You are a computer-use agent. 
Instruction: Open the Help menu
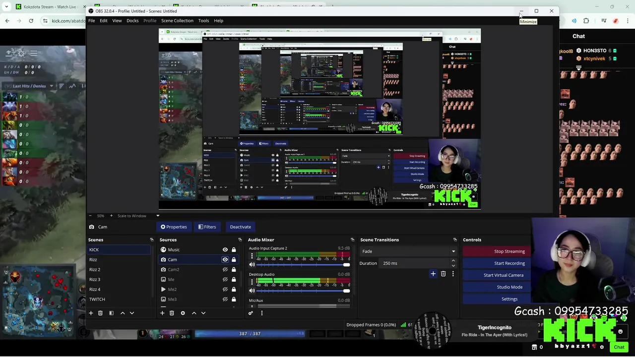click(218, 21)
